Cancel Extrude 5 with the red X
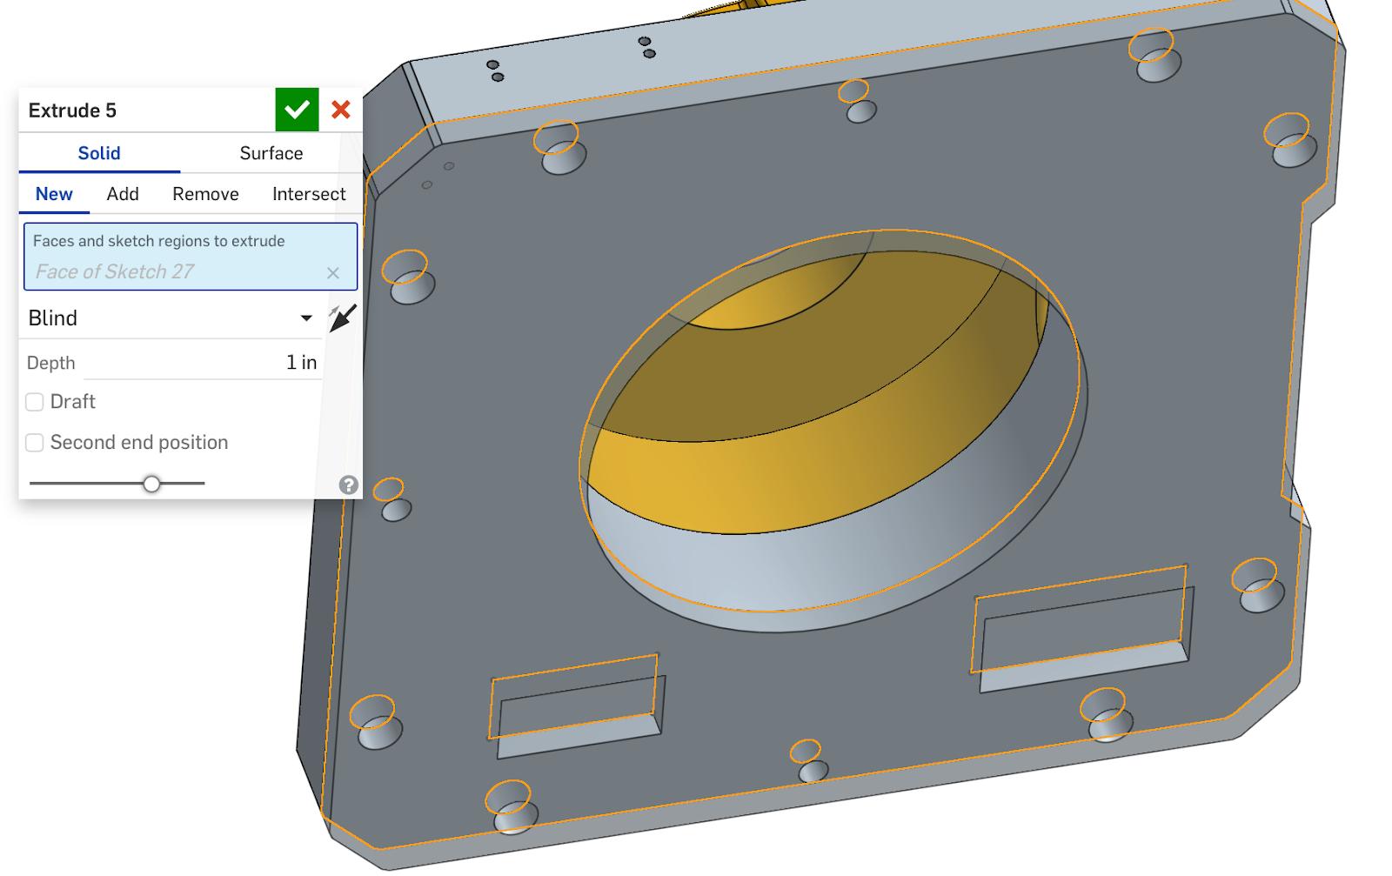This screenshot has height=876, width=1392. [341, 110]
